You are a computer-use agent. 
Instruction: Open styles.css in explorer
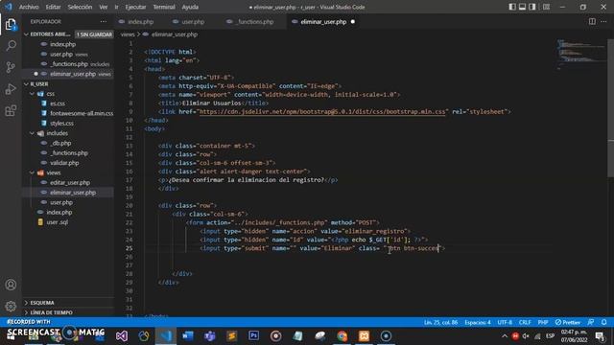[x=61, y=123]
